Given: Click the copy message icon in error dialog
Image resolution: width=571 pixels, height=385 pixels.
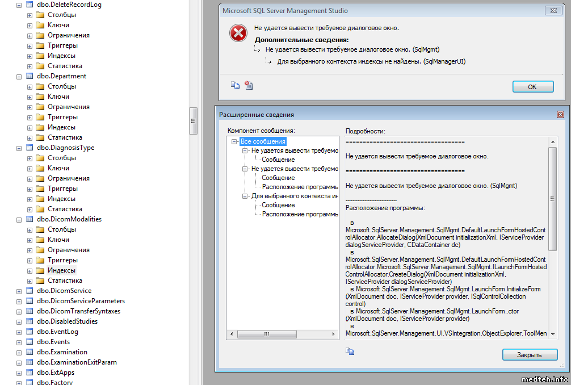Looking at the screenshot, I should click(x=235, y=85).
